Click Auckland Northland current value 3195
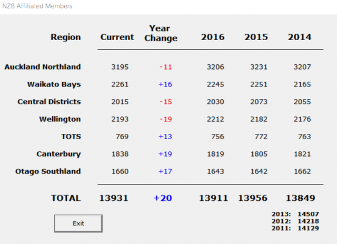The height and width of the screenshot is (244, 337). point(120,67)
